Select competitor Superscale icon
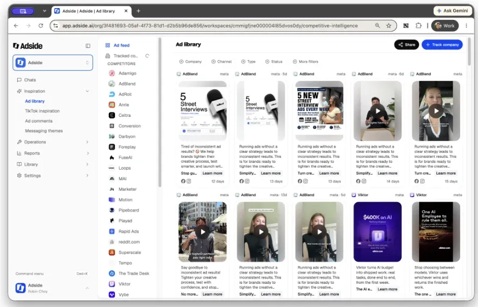Screen dimensions: 478x307 coord(112,253)
